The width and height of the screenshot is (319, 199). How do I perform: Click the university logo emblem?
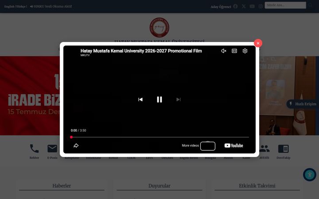click(159, 27)
